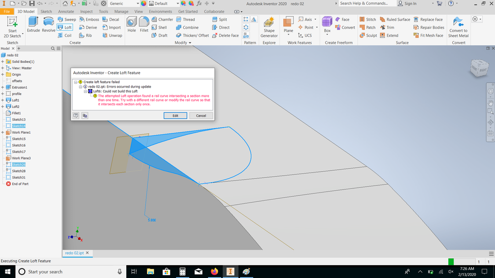Expand the Origin folder
The height and width of the screenshot is (278, 495).
2,74
